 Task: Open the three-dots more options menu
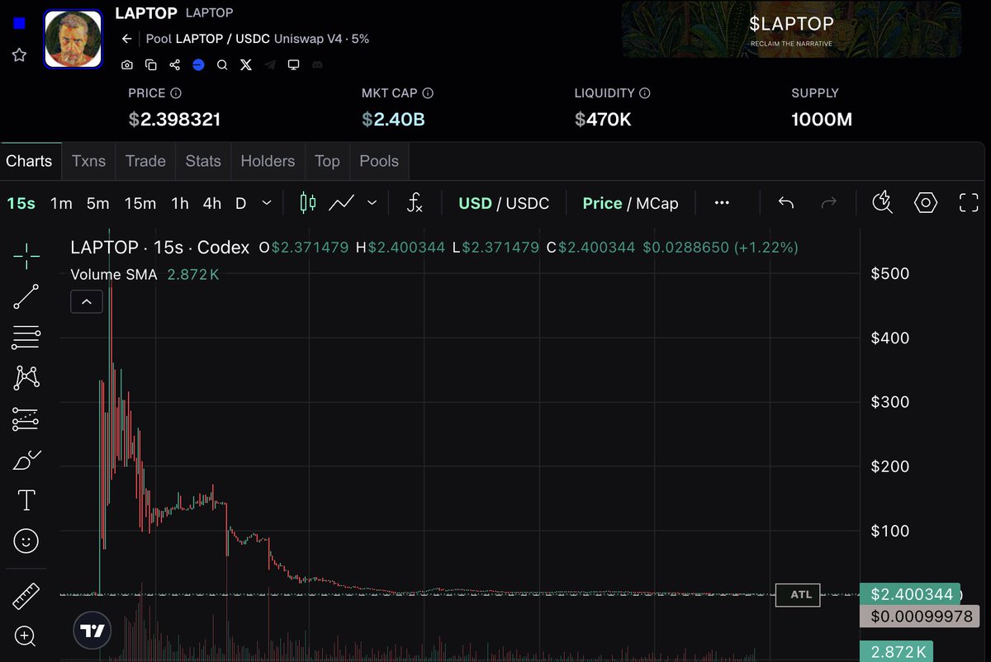[x=722, y=202]
